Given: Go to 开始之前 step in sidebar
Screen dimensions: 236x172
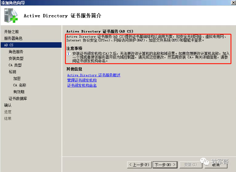Looking at the screenshot, I should 11,32.
